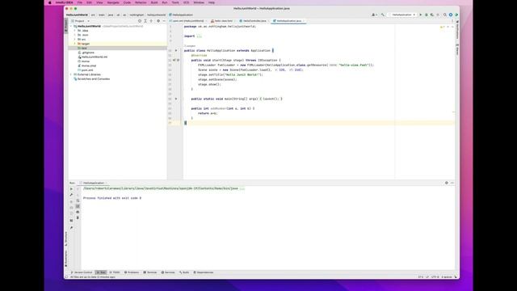
Task: Select .gitignore in project tree
Action: pyautogui.click(x=88, y=53)
